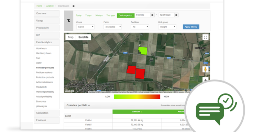264x132 pixels.
Task: Open Work hours analytics
Action: pyautogui.click(x=41, y=48)
